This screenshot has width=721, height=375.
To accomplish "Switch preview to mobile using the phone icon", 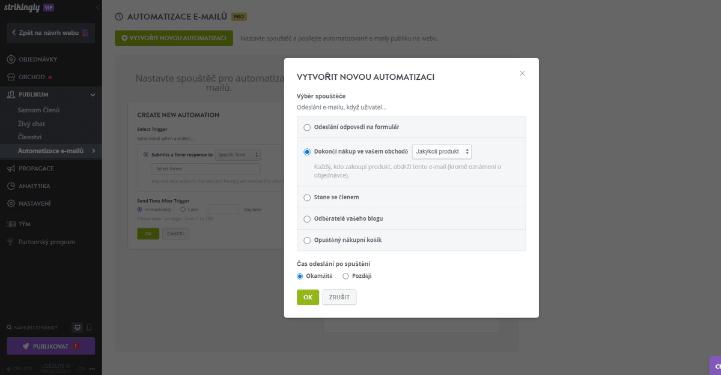I will click(x=88, y=328).
